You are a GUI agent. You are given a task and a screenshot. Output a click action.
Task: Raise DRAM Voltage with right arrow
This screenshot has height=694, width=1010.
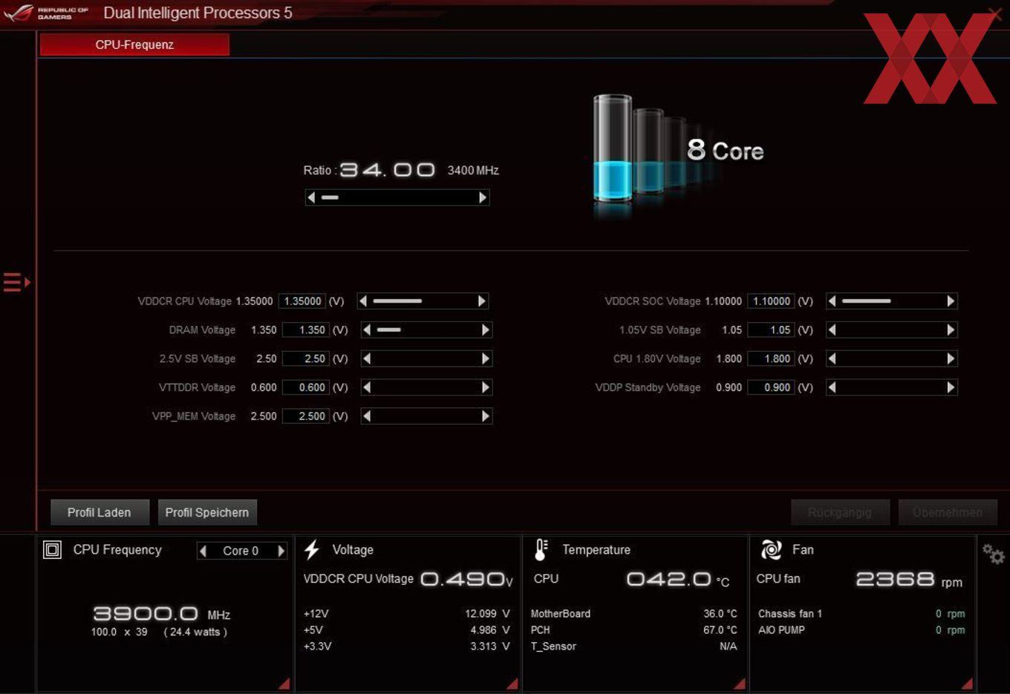pyautogui.click(x=486, y=330)
